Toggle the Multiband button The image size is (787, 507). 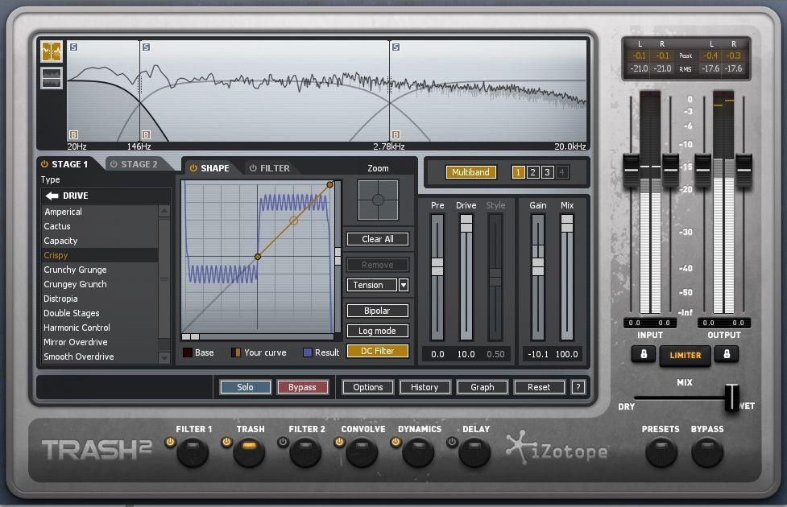point(470,172)
